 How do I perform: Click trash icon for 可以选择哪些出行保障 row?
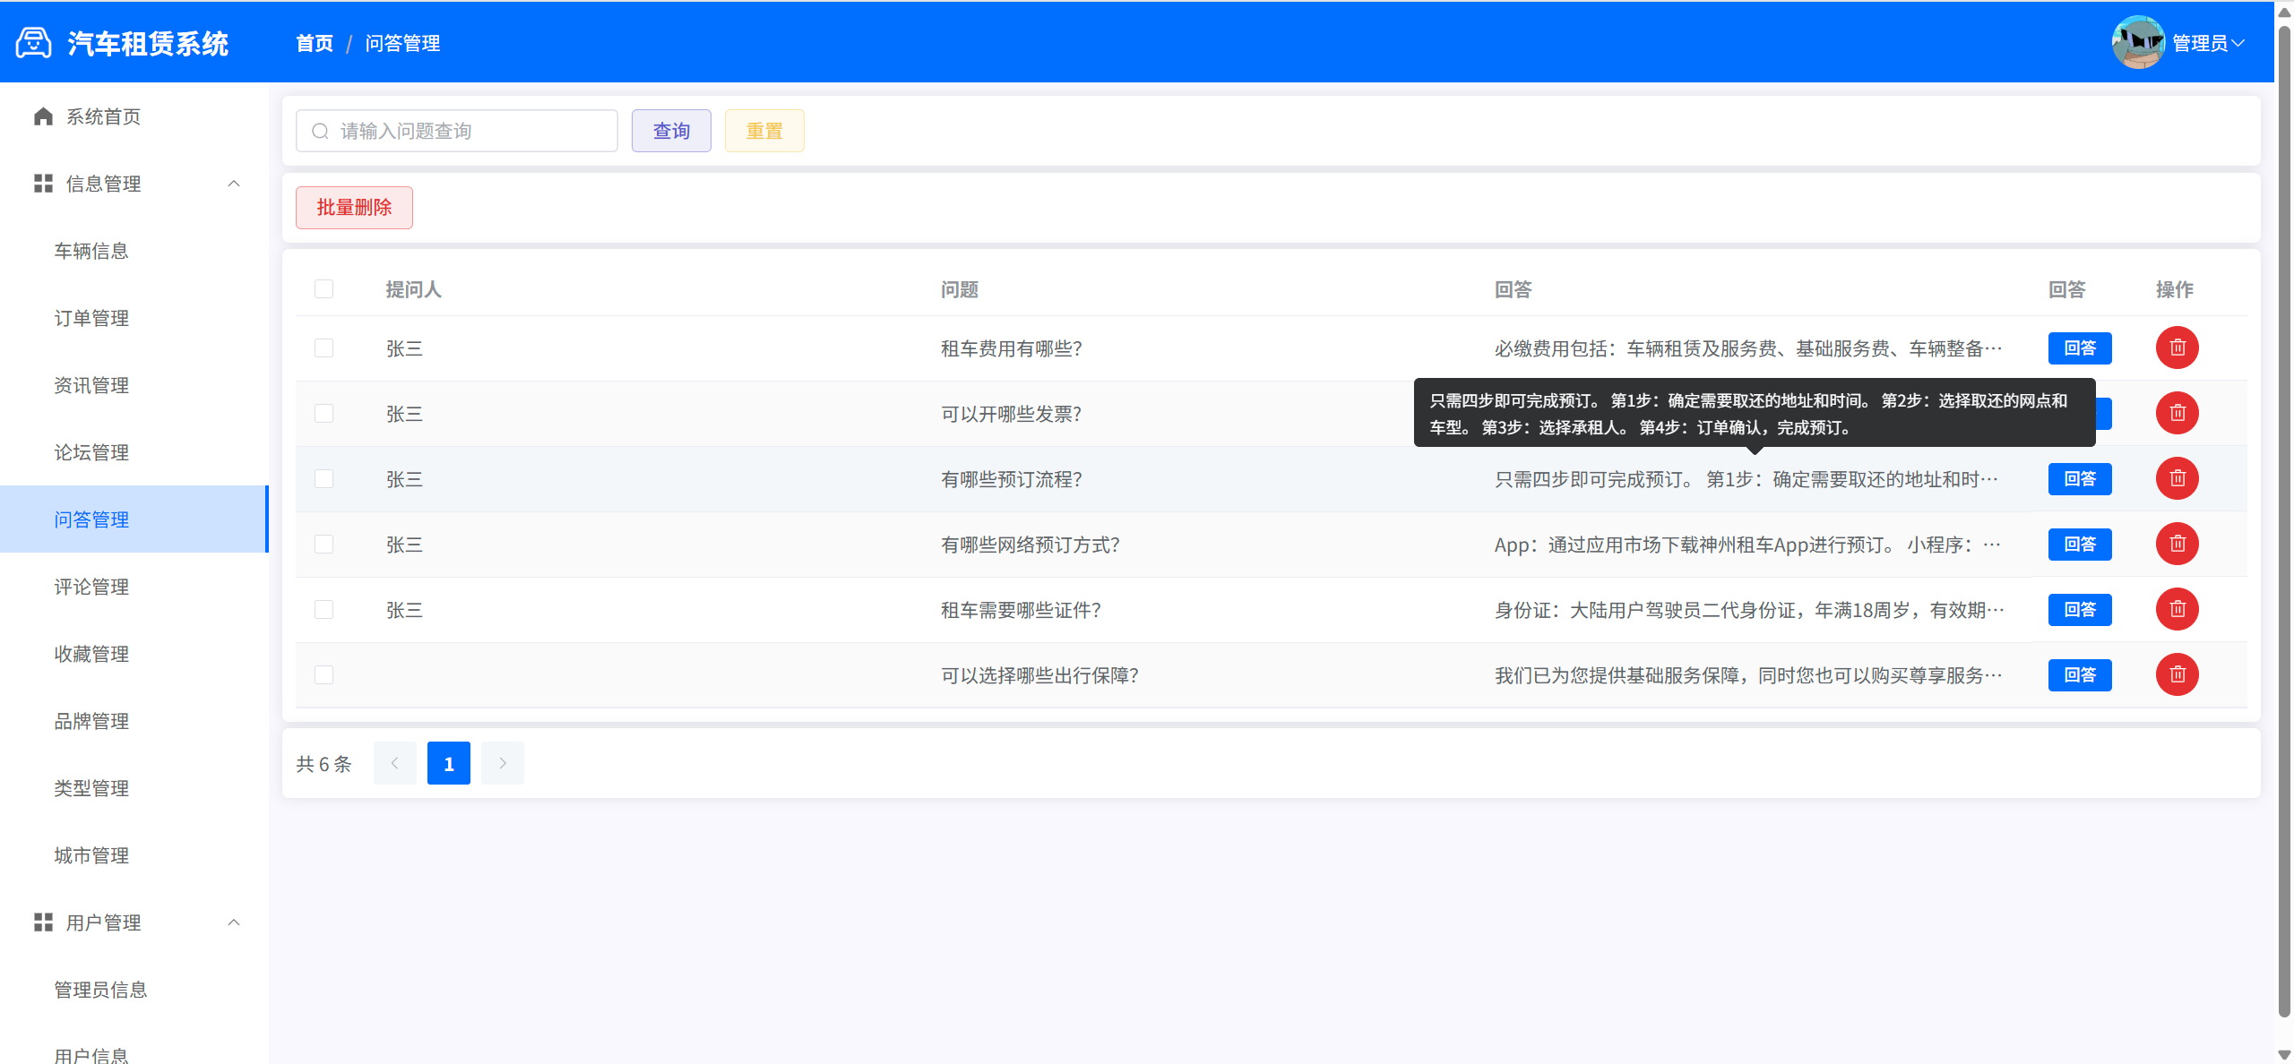tap(2177, 674)
